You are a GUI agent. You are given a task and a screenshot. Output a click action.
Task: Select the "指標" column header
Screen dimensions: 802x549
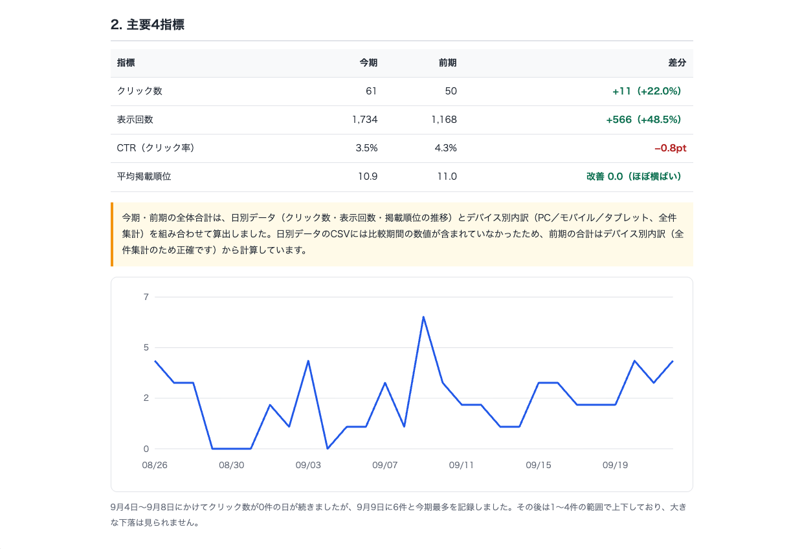(126, 63)
